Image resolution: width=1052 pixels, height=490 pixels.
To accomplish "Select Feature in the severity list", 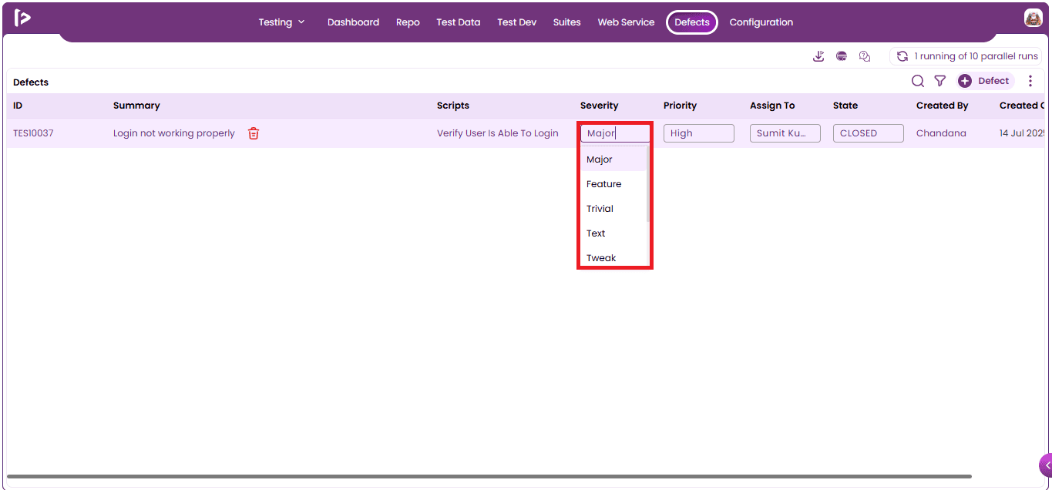I will pyautogui.click(x=613, y=184).
